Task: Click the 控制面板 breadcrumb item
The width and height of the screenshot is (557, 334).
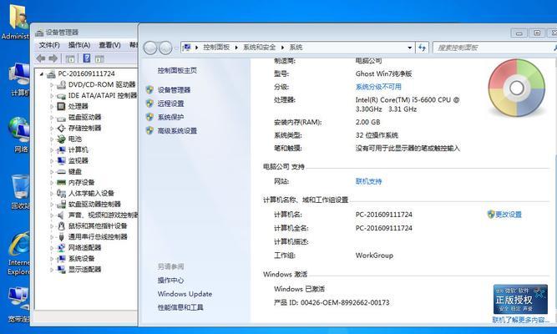Action: click(x=216, y=48)
